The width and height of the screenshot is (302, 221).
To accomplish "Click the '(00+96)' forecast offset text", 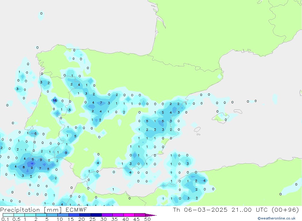I will tap(285, 210).
